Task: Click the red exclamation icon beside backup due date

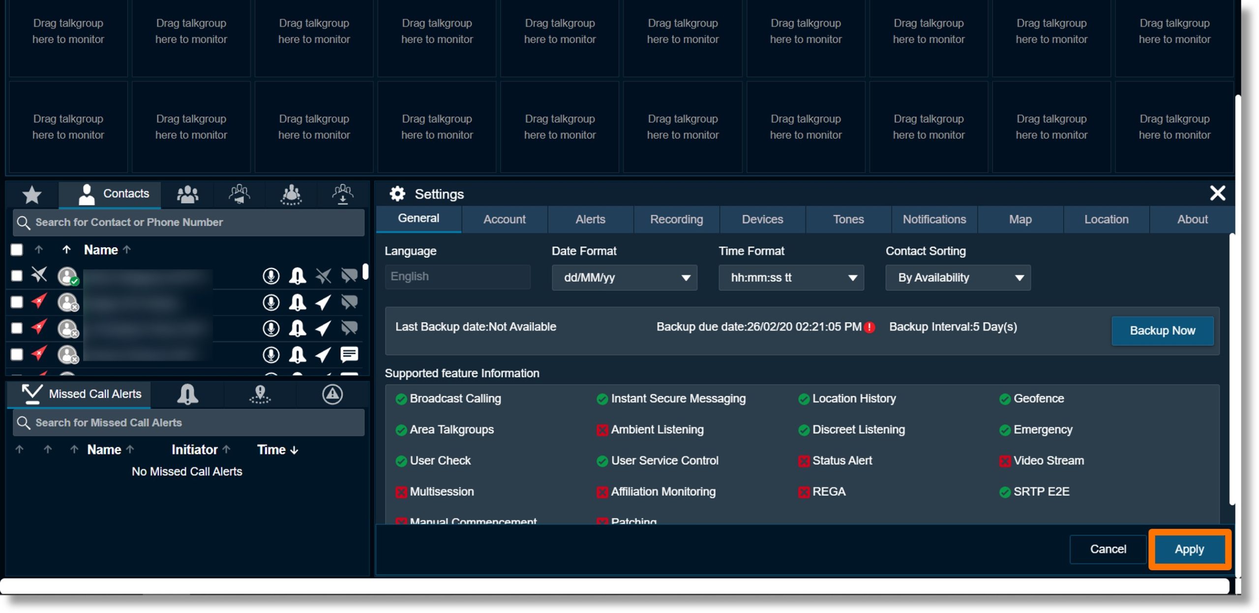Action: tap(869, 327)
